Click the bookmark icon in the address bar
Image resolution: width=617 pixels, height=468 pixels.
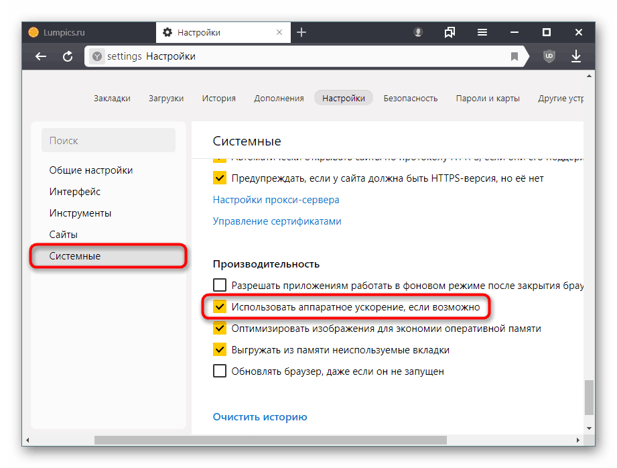pyautogui.click(x=515, y=57)
